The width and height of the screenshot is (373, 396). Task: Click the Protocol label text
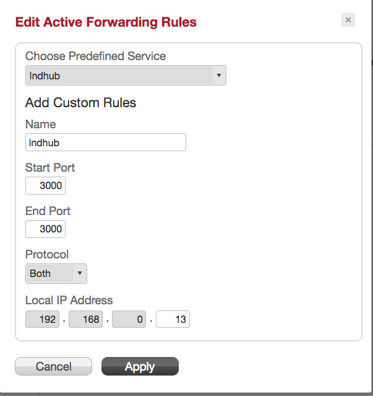click(x=47, y=254)
